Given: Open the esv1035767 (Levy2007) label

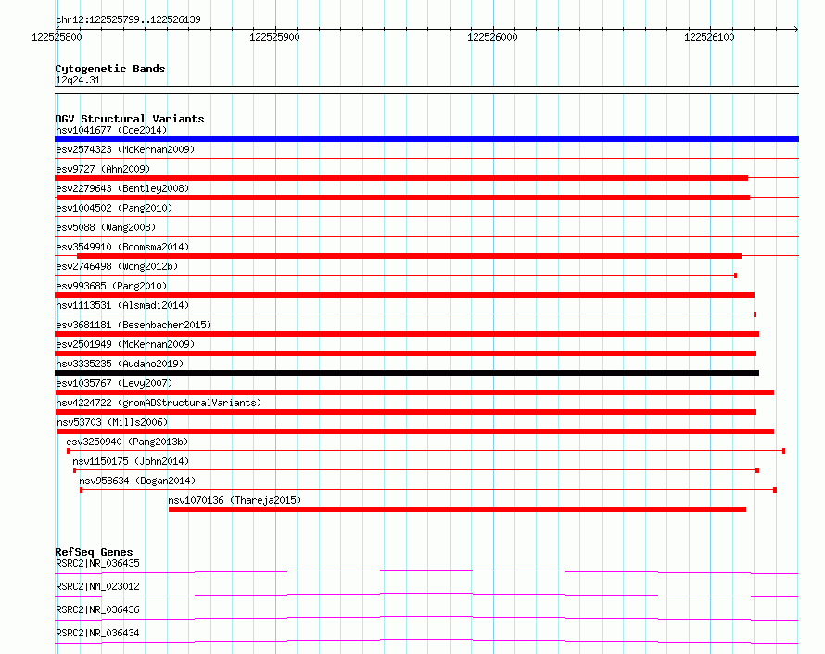Looking at the screenshot, I should click(x=114, y=383).
